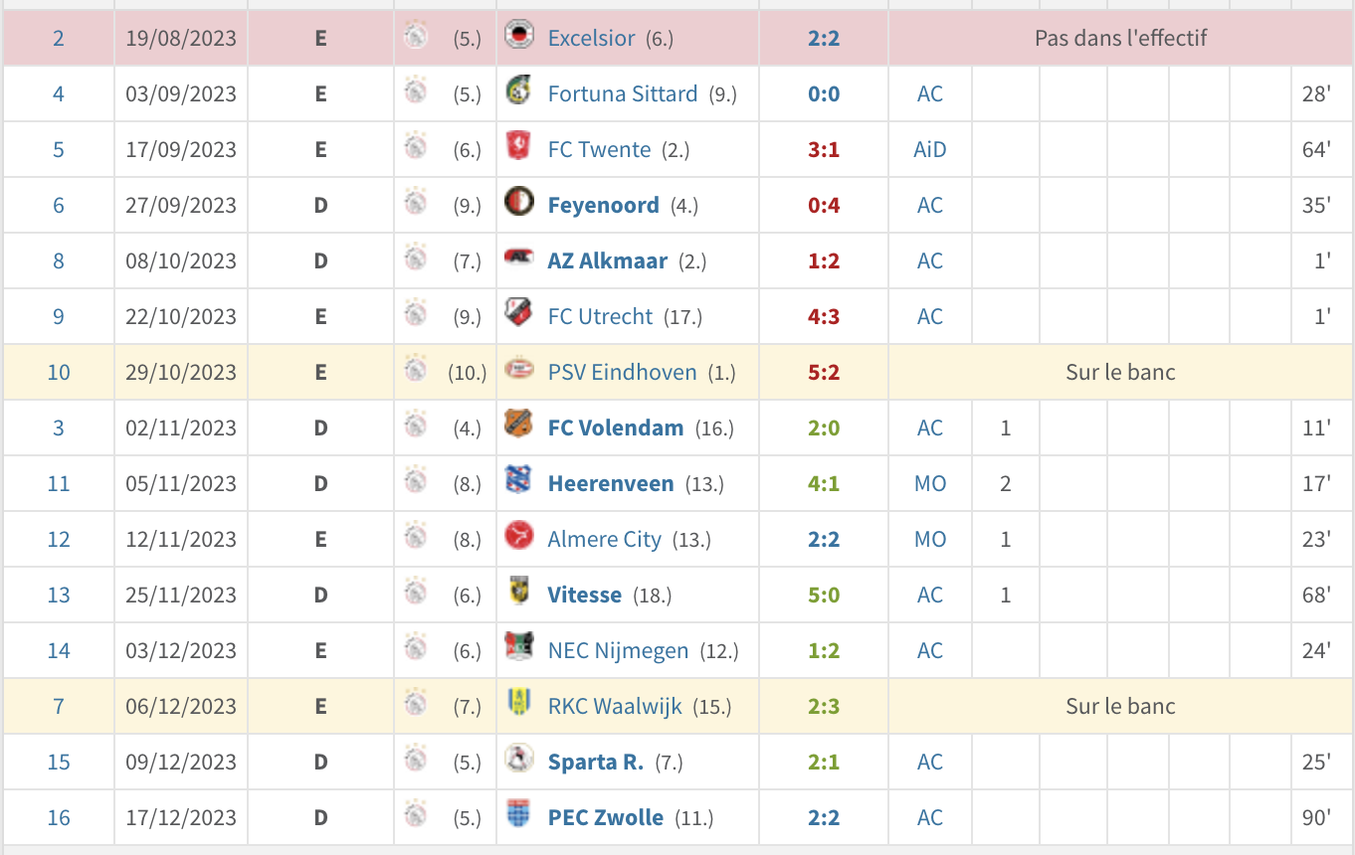1355x855 pixels.
Task: Open the Almere City team link
Action: (x=604, y=539)
